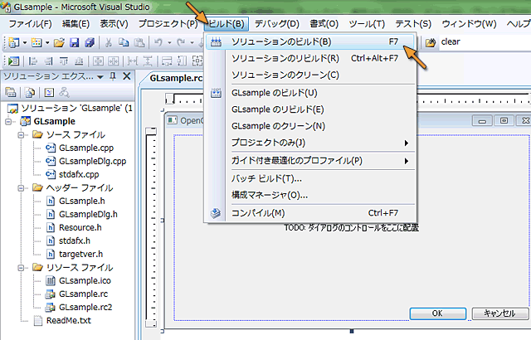Open Add New Item dropdown arrow
The height and width of the screenshot is (340, 531).
point(47,42)
